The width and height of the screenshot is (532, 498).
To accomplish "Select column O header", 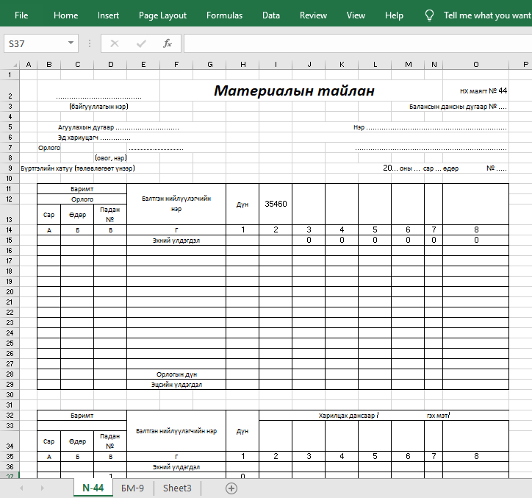I will pyautogui.click(x=476, y=65).
